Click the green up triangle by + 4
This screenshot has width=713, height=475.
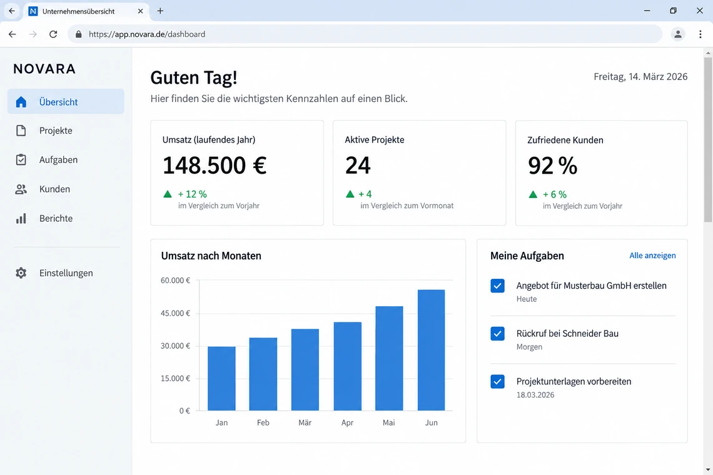[x=350, y=194]
